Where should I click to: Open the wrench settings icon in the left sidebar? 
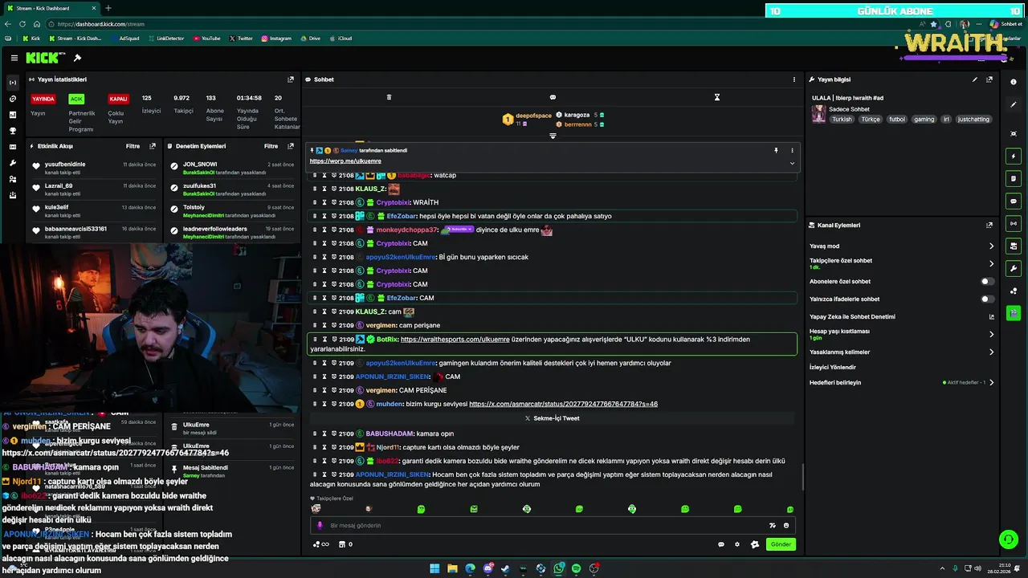coord(12,163)
